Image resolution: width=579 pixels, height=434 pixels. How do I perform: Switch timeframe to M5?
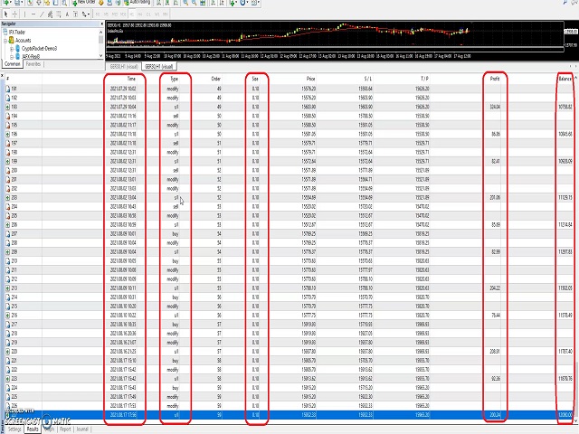pos(106,14)
